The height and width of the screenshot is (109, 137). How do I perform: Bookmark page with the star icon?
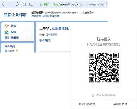[41, 4]
